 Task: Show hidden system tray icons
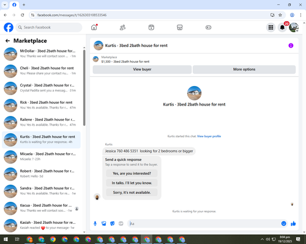point(262,239)
